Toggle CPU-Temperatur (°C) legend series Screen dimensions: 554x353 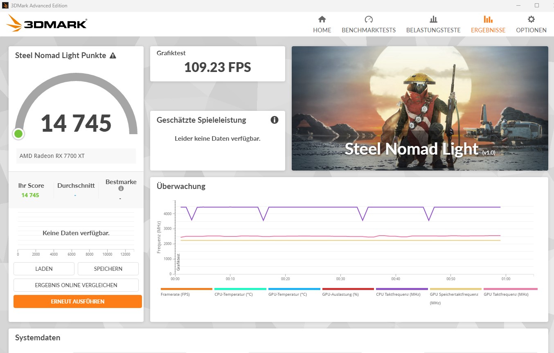pyautogui.click(x=240, y=292)
